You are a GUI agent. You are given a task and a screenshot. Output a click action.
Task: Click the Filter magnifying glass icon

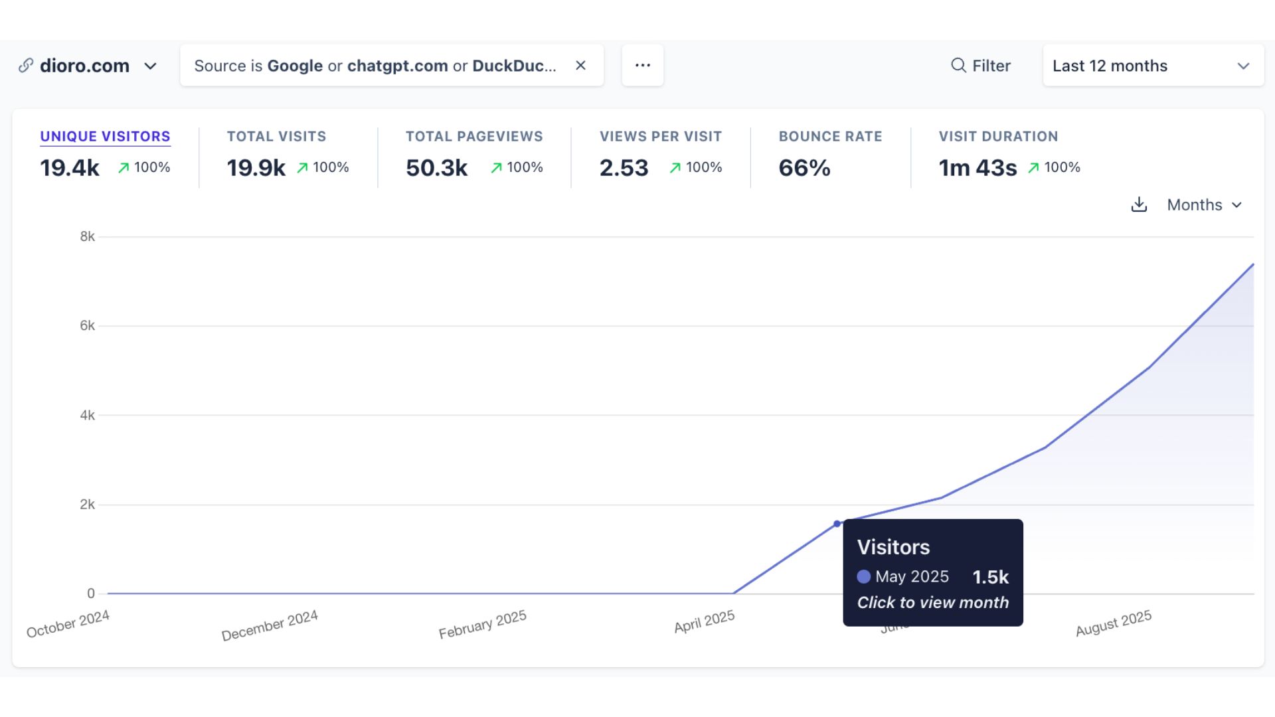click(958, 65)
